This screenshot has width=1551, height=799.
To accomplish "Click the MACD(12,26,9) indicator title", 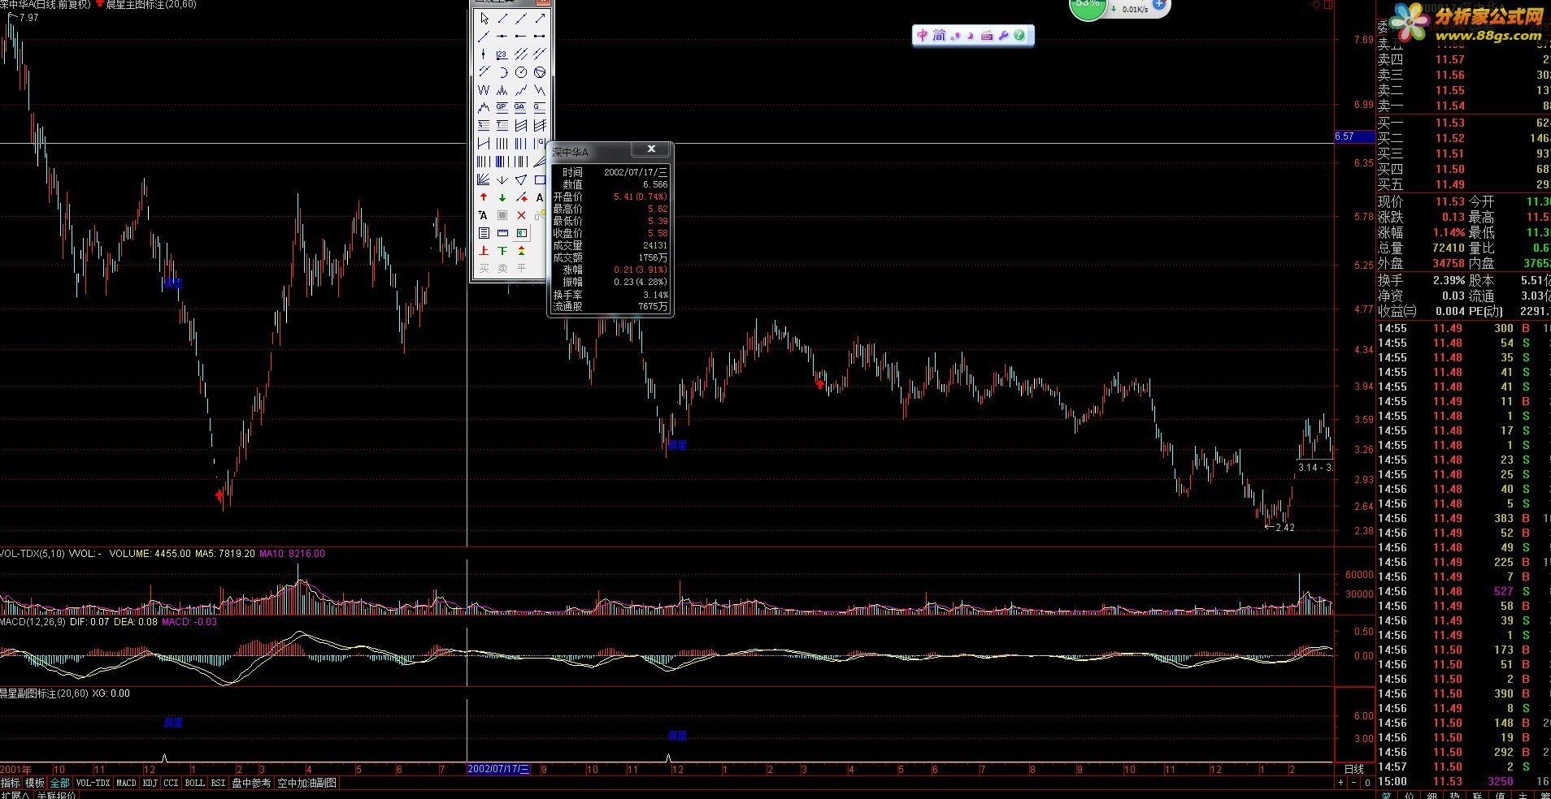I will point(32,622).
